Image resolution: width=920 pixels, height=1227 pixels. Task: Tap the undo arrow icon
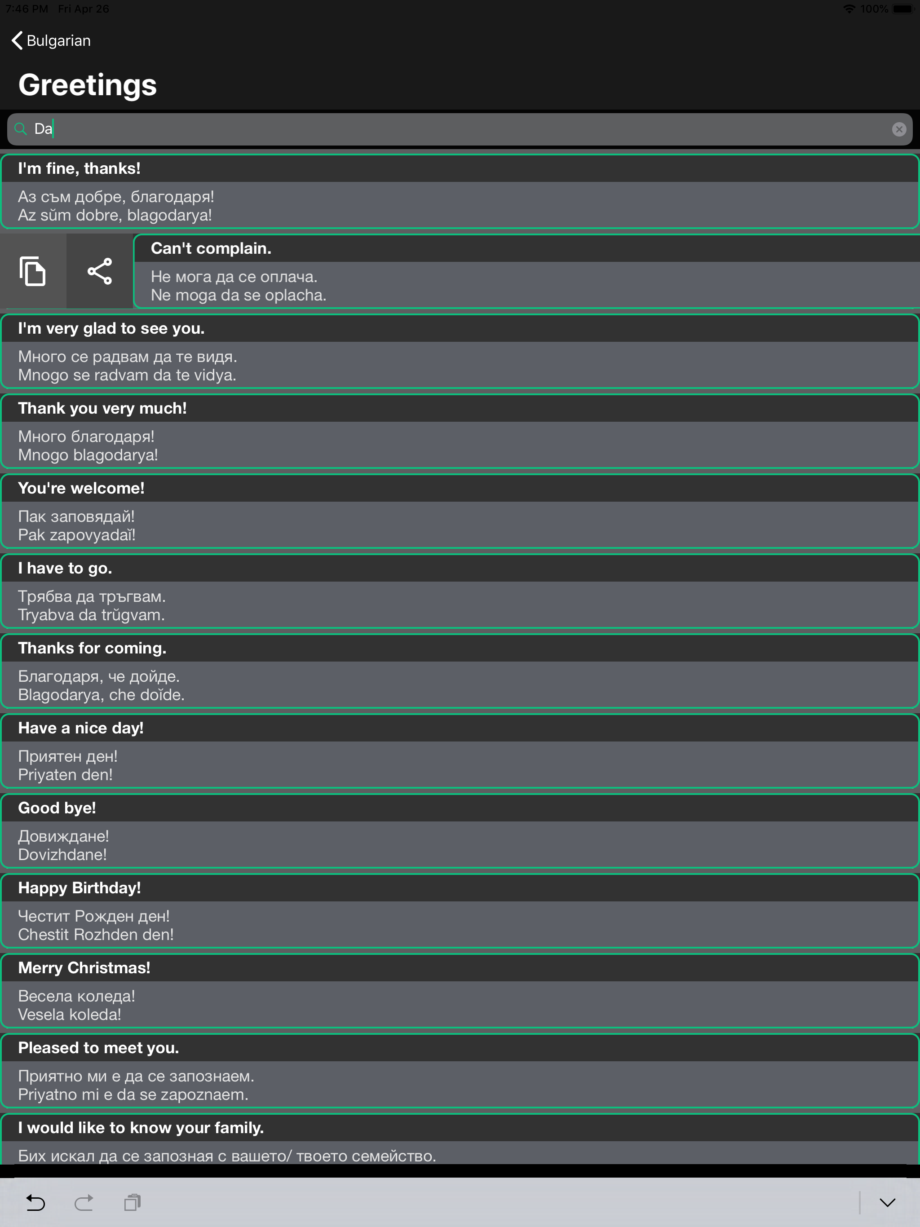[35, 1203]
